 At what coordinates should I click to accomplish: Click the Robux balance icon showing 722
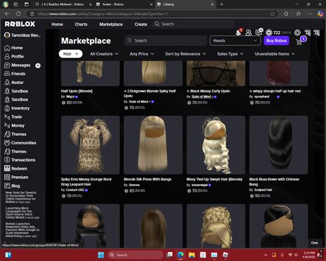tap(269, 33)
